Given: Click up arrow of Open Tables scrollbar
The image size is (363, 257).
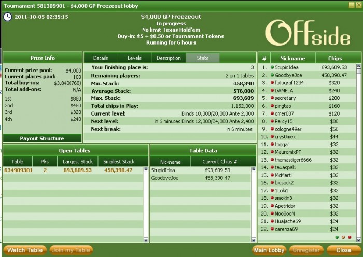Looking at the screenshot, I should 146,169.
